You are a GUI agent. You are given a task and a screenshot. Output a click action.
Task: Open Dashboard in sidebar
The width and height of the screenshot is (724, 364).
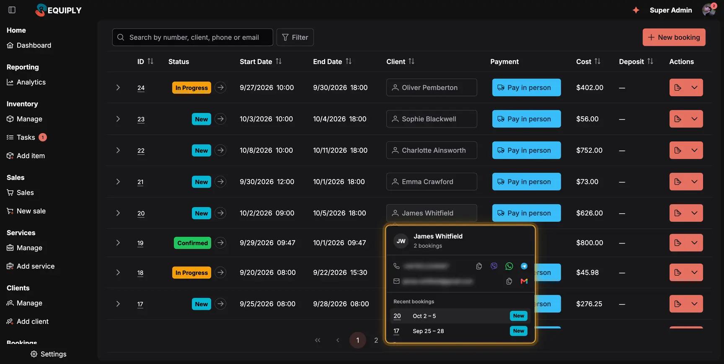coord(29,45)
